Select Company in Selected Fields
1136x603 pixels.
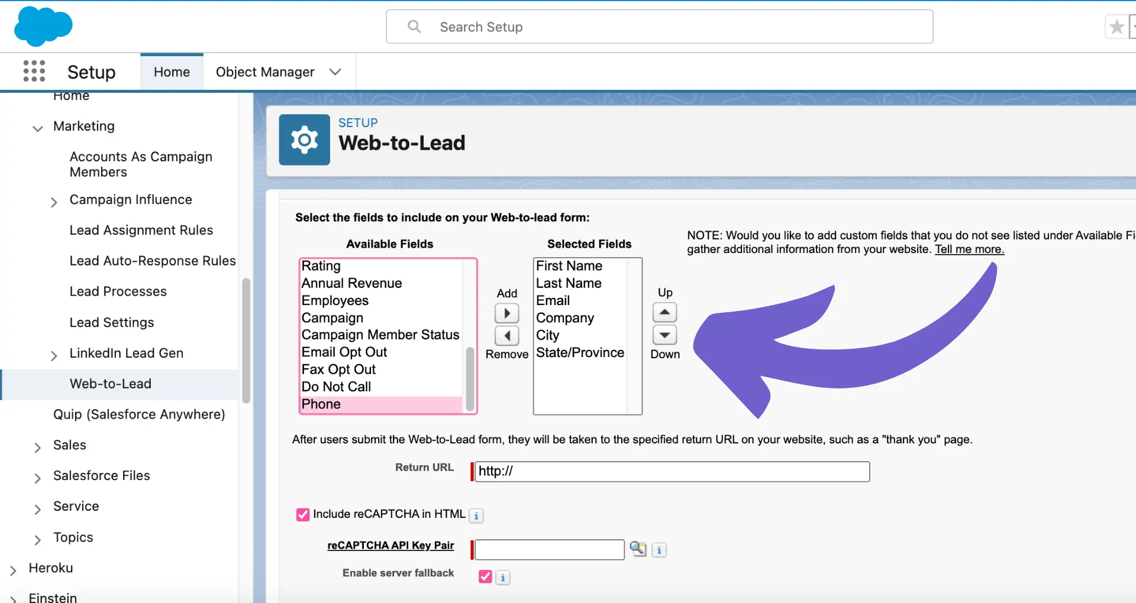coord(565,318)
